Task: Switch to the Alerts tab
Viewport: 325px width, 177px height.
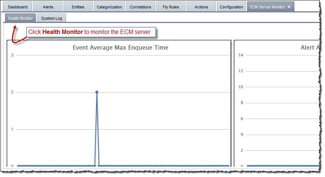Action: tap(48, 7)
